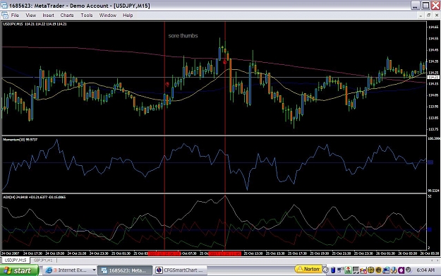Expand the Internet Explorer group dropdown arrow
This screenshot has width=441, height=276.
[94, 270]
